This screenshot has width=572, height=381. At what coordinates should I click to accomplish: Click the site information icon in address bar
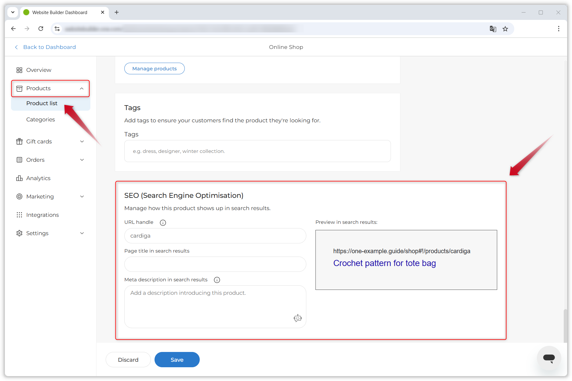point(57,29)
